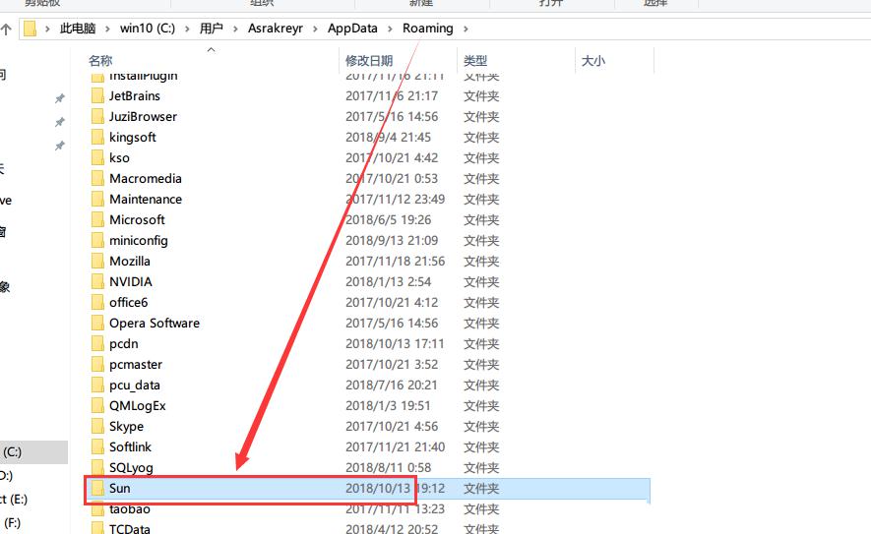Expand chevron after AppData breadcrumb

coord(390,29)
